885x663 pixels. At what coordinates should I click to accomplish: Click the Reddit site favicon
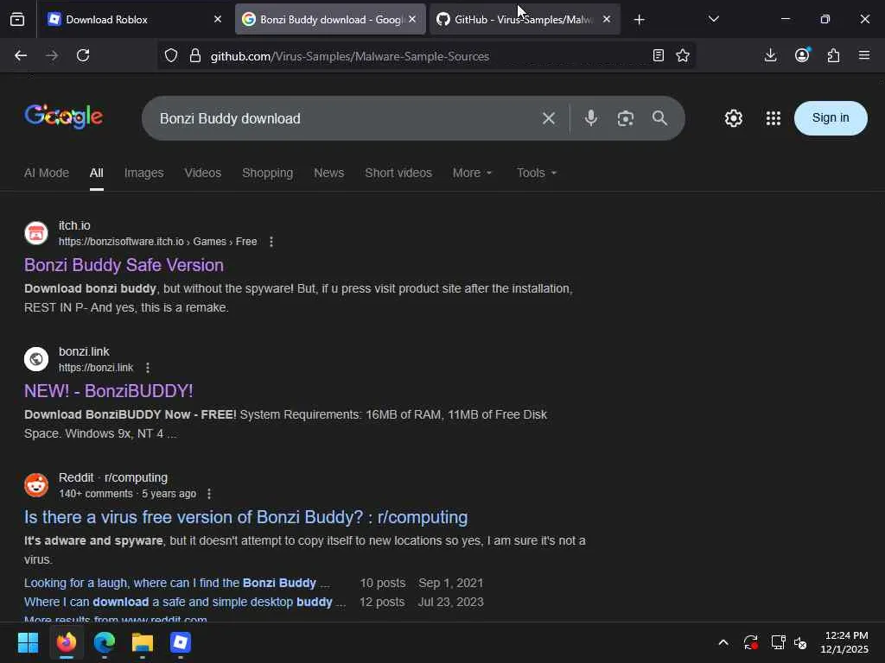click(36, 485)
